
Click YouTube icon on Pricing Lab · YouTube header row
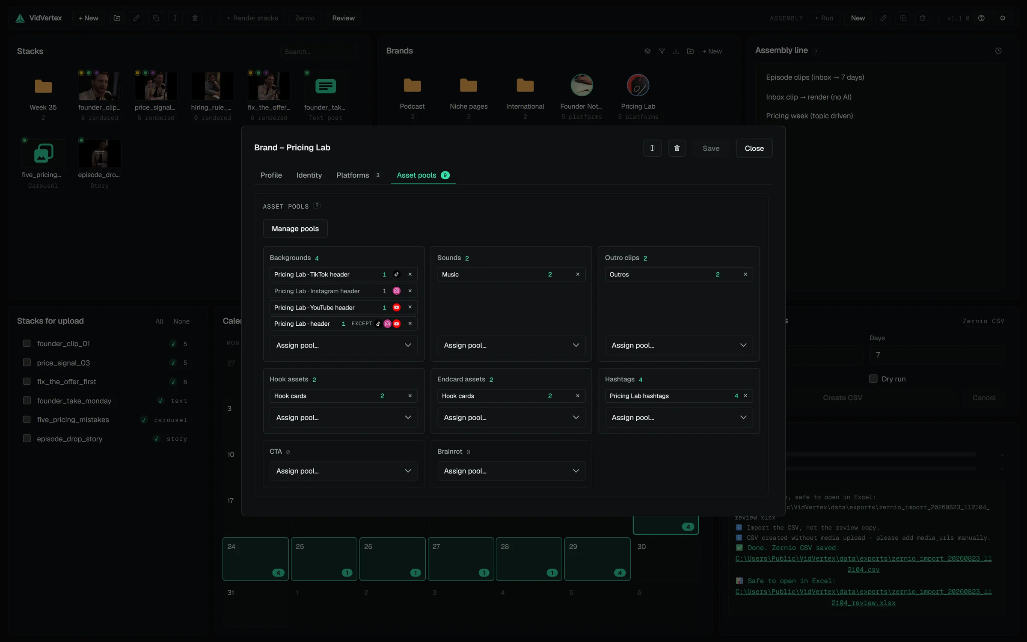click(x=397, y=307)
